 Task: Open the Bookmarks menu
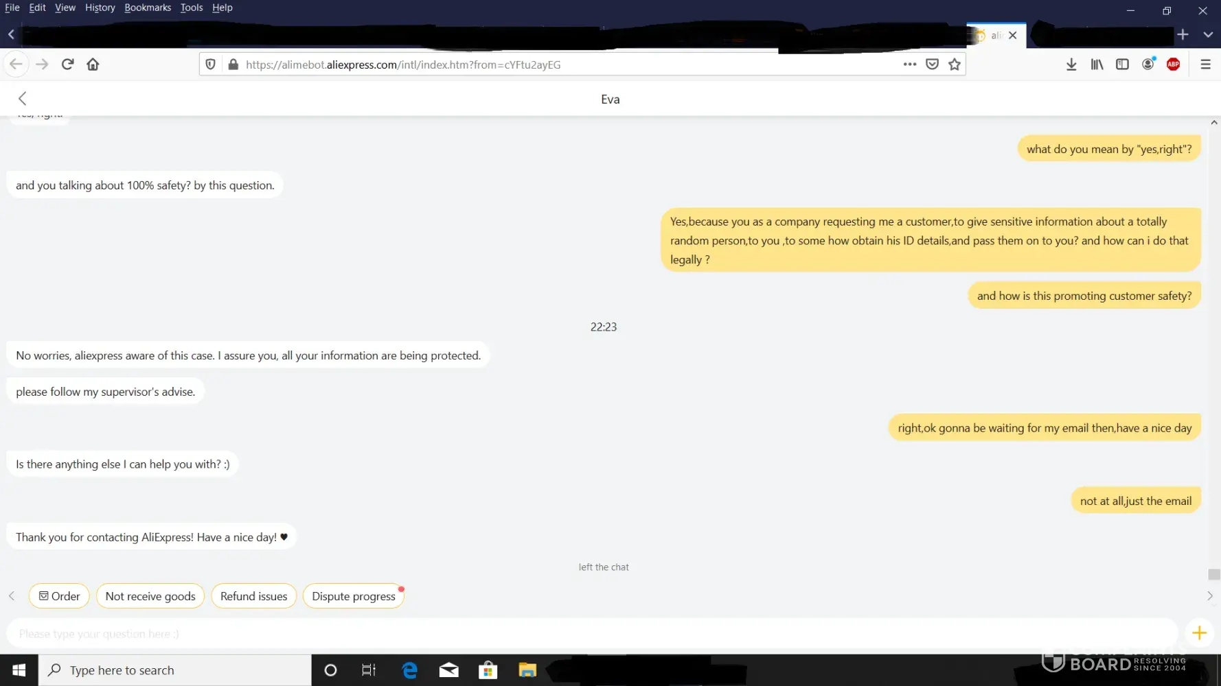pos(148,8)
